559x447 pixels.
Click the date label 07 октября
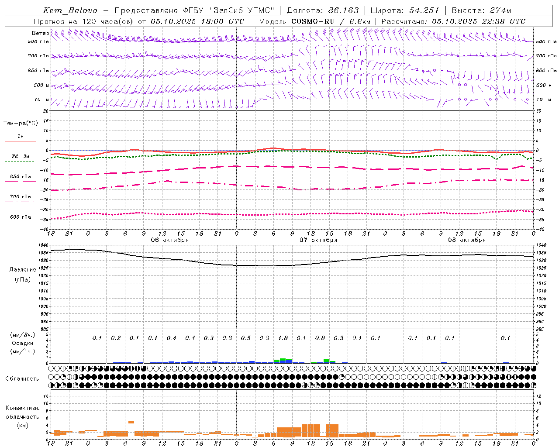tap(318, 240)
